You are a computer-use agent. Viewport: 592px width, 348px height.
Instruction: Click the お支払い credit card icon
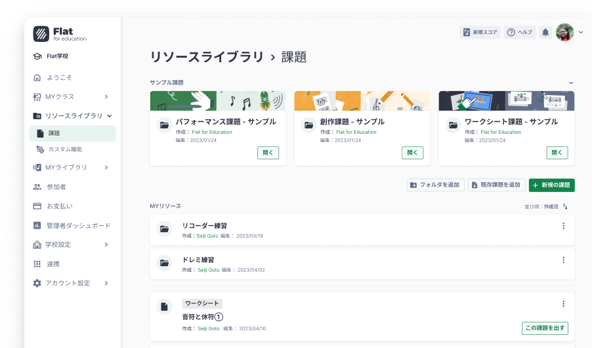tap(37, 206)
